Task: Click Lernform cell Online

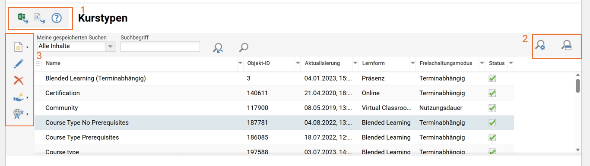Action: click(371, 93)
